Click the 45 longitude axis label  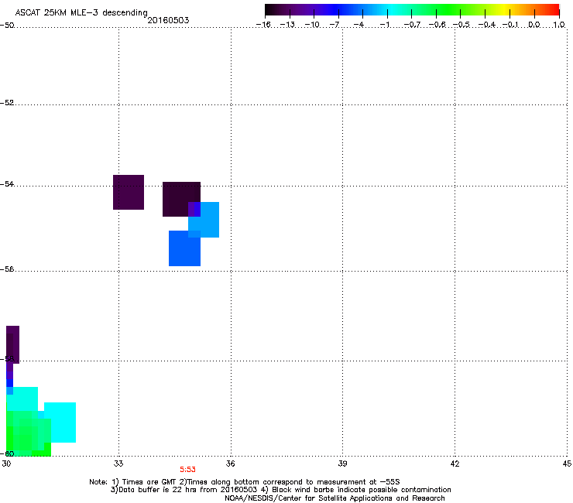567,464
